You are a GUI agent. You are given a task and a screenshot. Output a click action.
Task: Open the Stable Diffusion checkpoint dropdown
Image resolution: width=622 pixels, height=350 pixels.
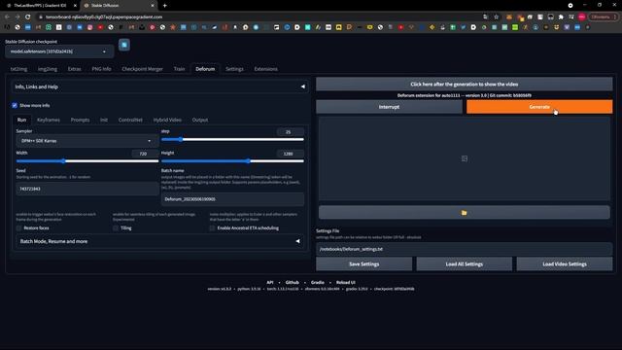59,52
